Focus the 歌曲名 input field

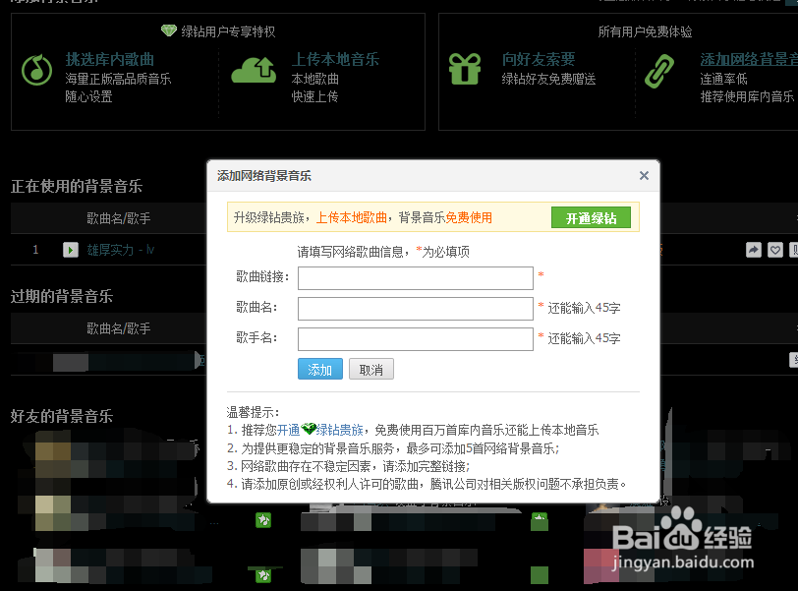(x=416, y=309)
